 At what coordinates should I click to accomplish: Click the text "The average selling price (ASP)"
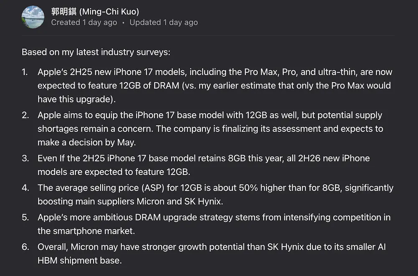(100, 188)
